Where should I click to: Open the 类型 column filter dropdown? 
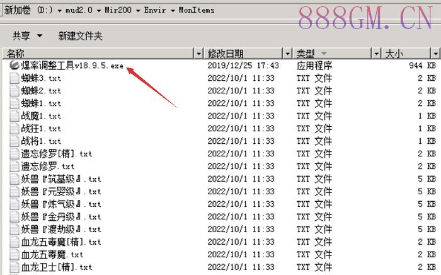point(376,53)
